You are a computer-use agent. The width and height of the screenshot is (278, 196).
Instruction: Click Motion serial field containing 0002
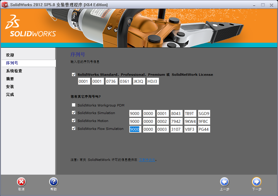point(163,121)
